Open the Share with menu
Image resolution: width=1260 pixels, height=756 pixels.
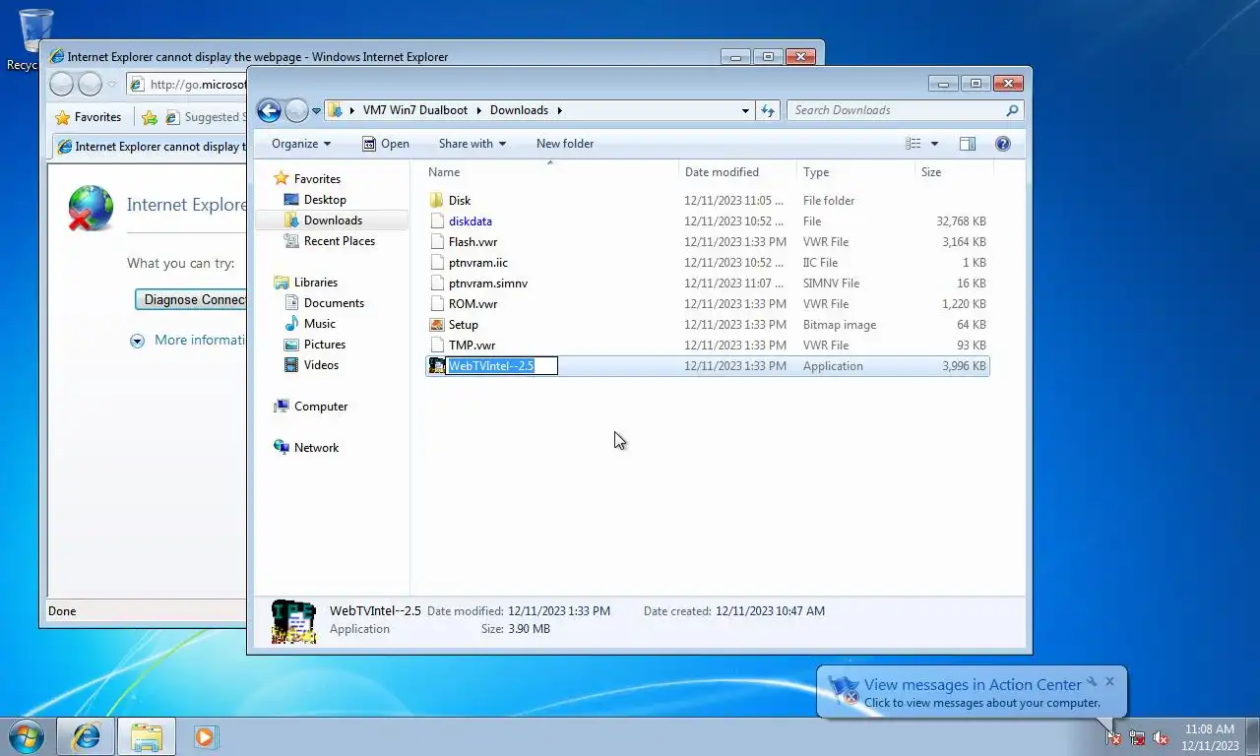472,144
